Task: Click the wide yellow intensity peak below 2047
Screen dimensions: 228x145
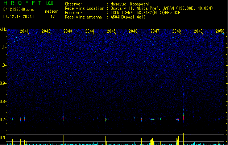Action: click(152, 141)
